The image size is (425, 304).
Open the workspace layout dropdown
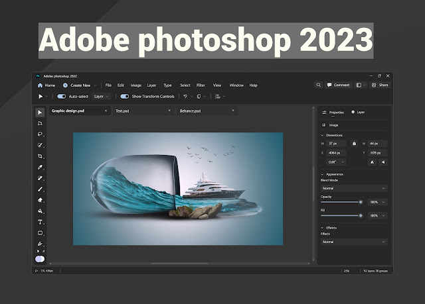point(361,85)
